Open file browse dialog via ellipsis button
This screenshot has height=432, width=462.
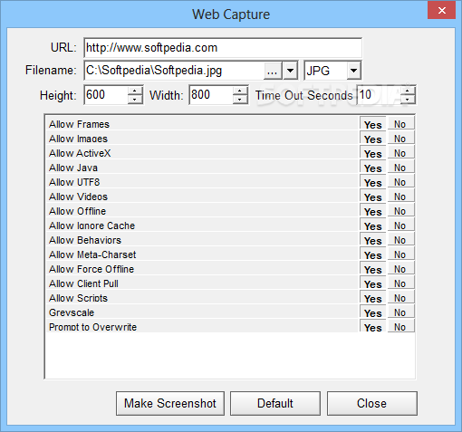tap(273, 71)
